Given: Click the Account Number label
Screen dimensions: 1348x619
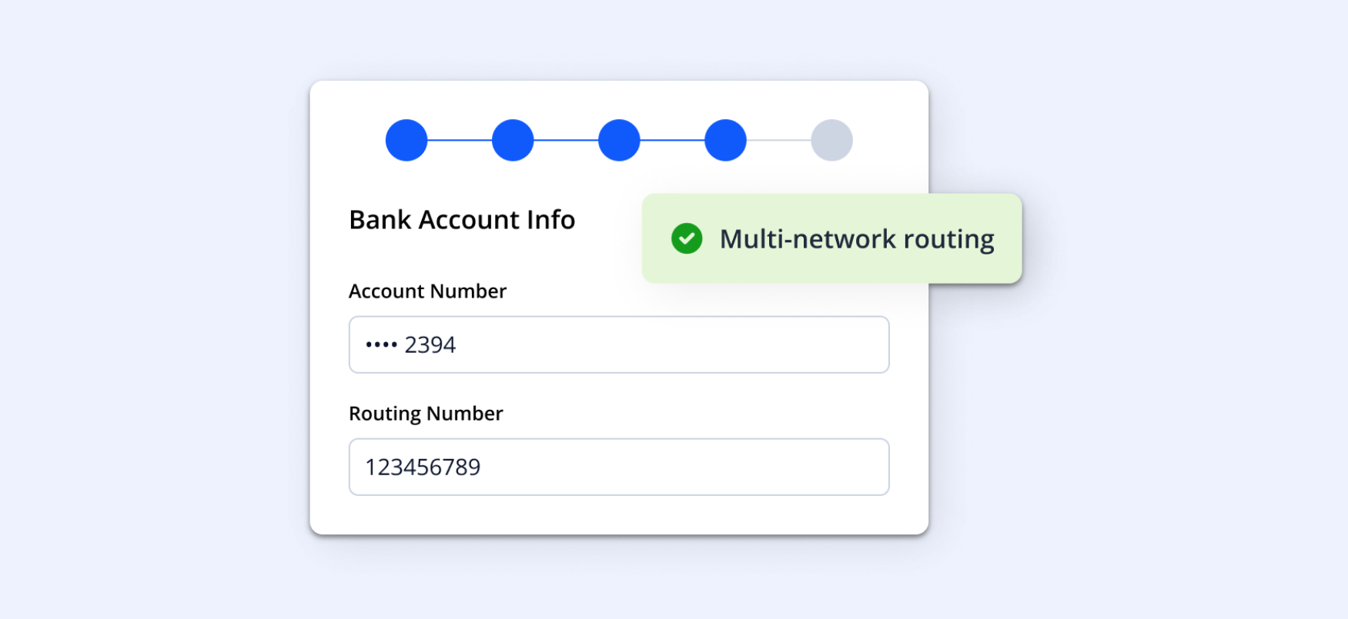Looking at the screenshot, I should pos(427,291).
